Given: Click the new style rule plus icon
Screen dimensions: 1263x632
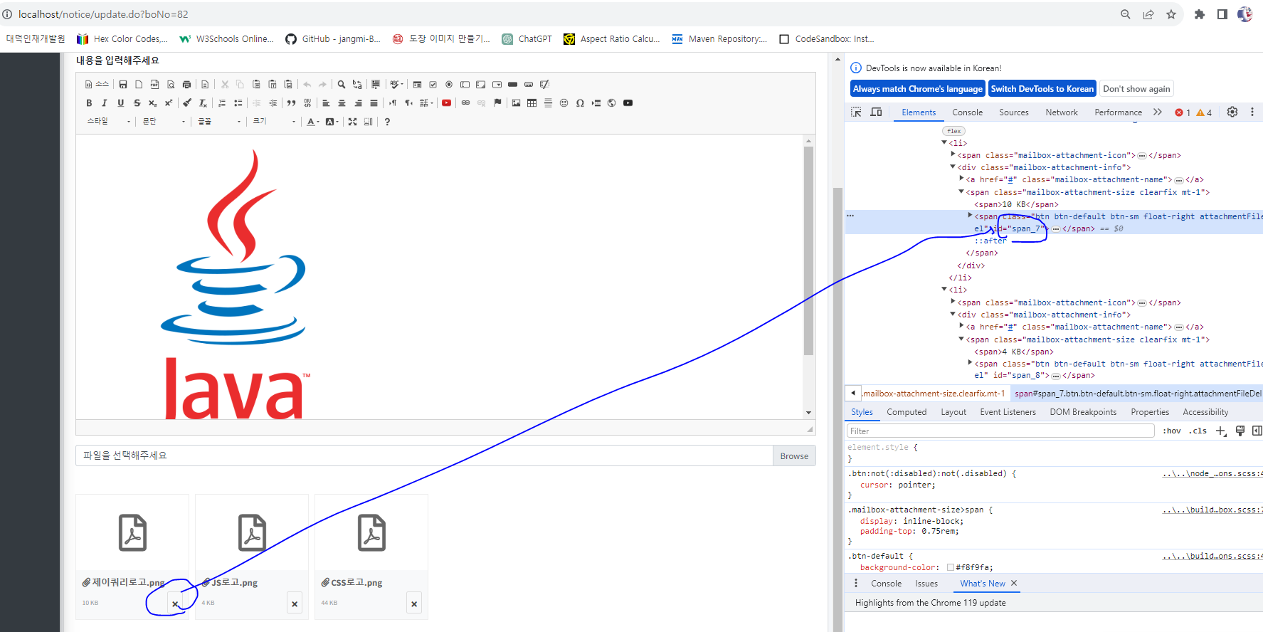Looking at the screenshot, I should point(1221,431).
